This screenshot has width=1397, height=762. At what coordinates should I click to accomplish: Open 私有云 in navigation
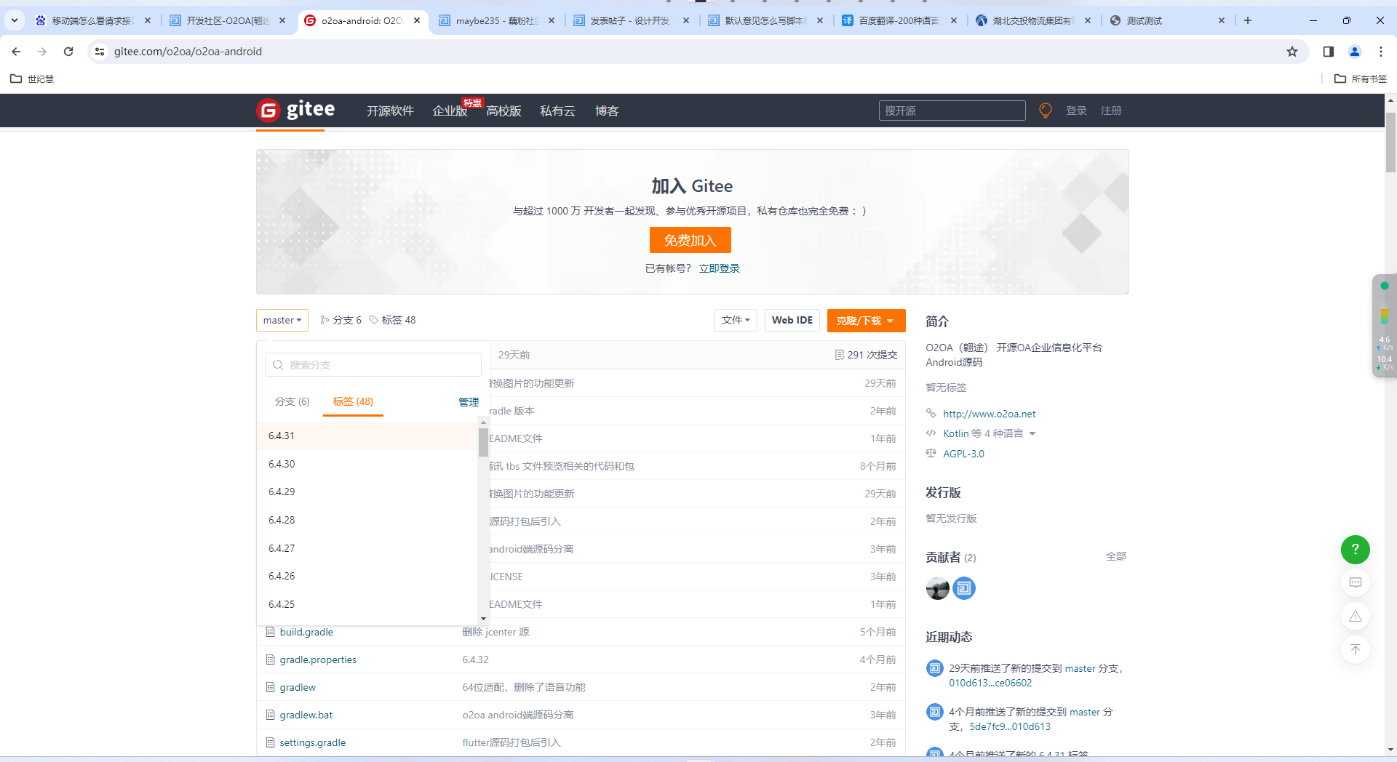557,111
